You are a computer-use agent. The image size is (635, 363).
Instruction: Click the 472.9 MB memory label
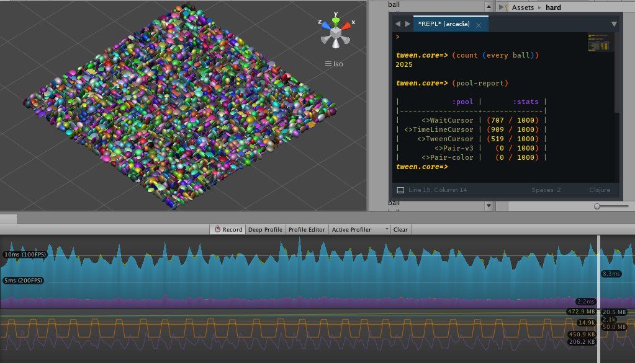(581, 312)
